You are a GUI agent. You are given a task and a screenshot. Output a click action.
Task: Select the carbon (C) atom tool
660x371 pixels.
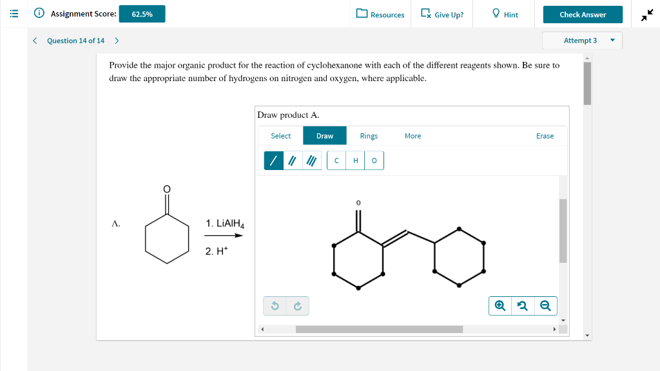336,160
